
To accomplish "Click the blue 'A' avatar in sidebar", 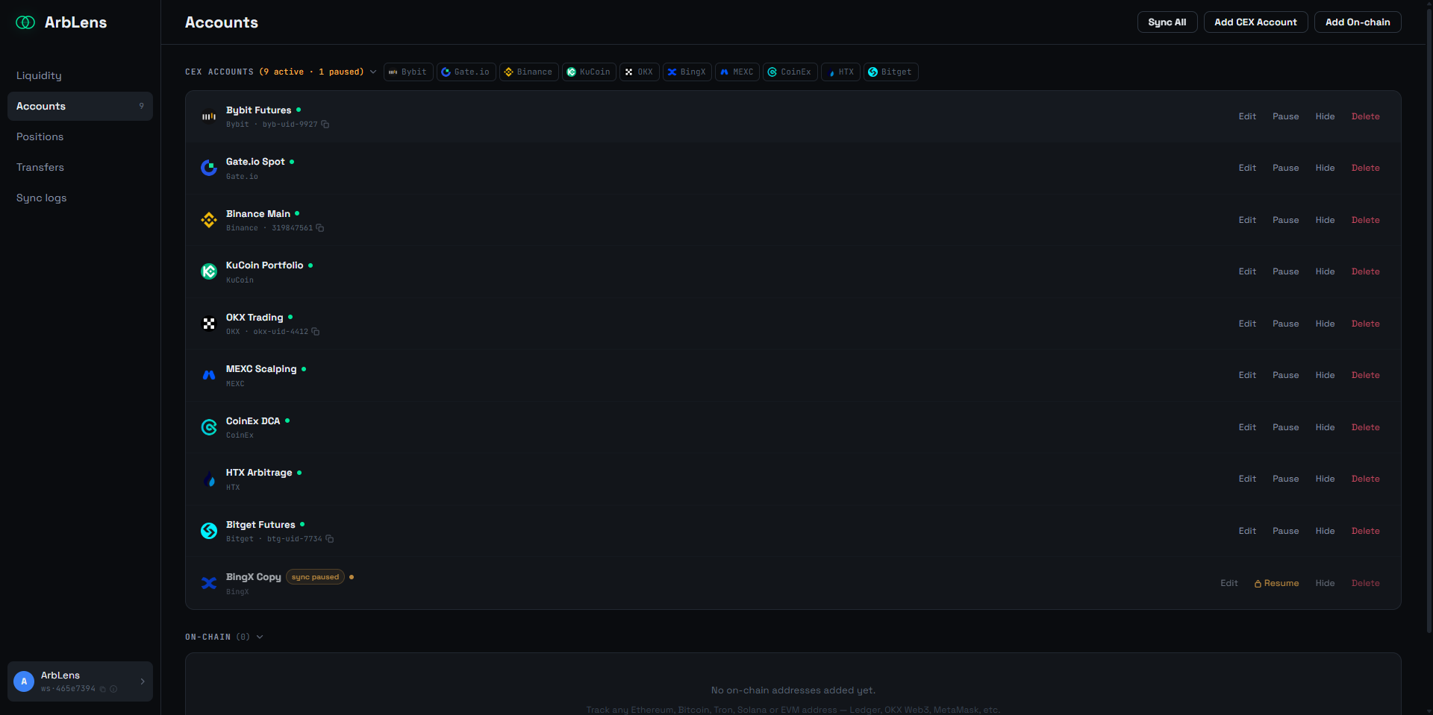I will pyautogui.click(x=24, y=681).
